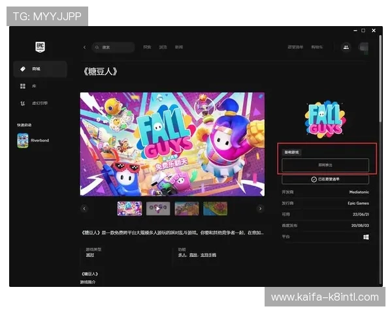Click the Epic Games publisher name
The width and height of the screenshot is (392, 313).
(358, 203)
